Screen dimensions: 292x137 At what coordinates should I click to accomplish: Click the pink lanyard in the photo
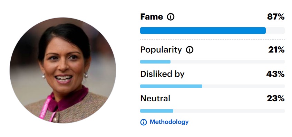45,108
